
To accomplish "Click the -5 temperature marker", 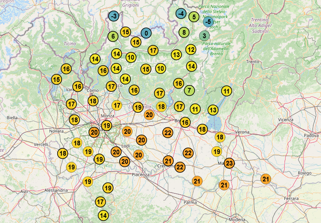I will 208,21.
